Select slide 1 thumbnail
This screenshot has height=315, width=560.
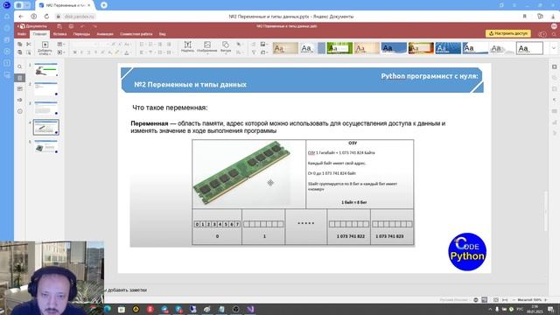[46, 70]
